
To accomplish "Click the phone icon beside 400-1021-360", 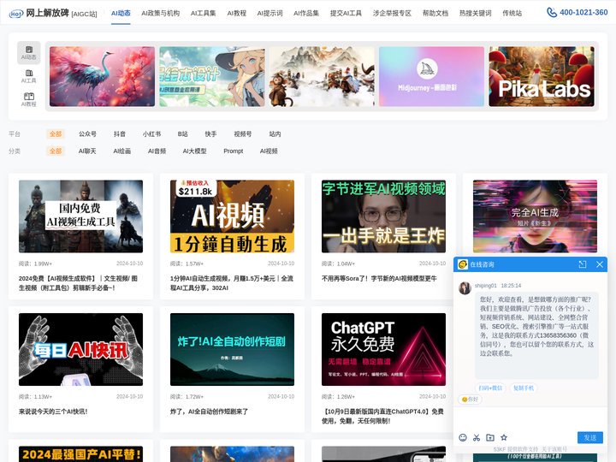I will (x=552, y=13).
